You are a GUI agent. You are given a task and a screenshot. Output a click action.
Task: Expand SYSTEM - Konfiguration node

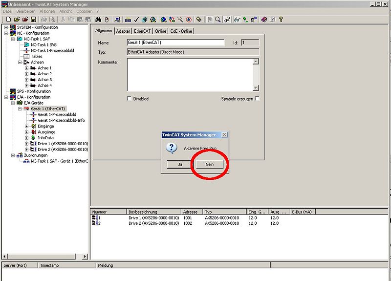click(x=6, y=27)
